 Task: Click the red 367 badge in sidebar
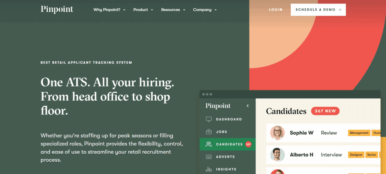(248, 144)
